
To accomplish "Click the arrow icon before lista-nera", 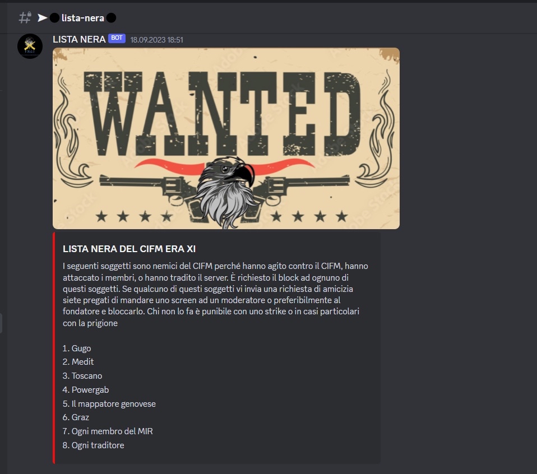I will pos(42,18).
